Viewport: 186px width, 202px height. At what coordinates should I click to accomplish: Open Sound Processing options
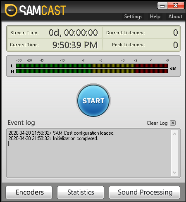144,192
